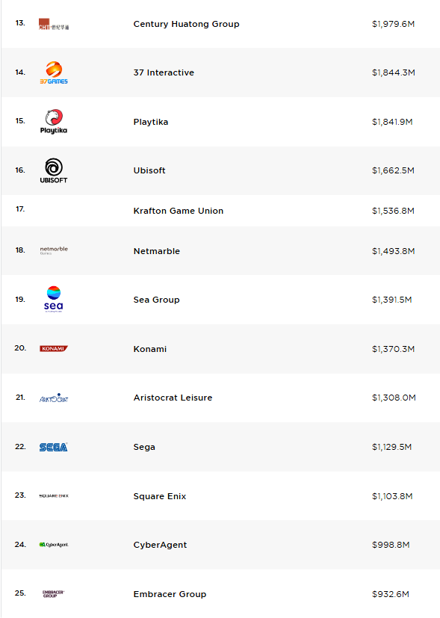The width and height of the screenshot is (440, 618).
Task: Click the CyberAgent logo
Action: [54, 545]
